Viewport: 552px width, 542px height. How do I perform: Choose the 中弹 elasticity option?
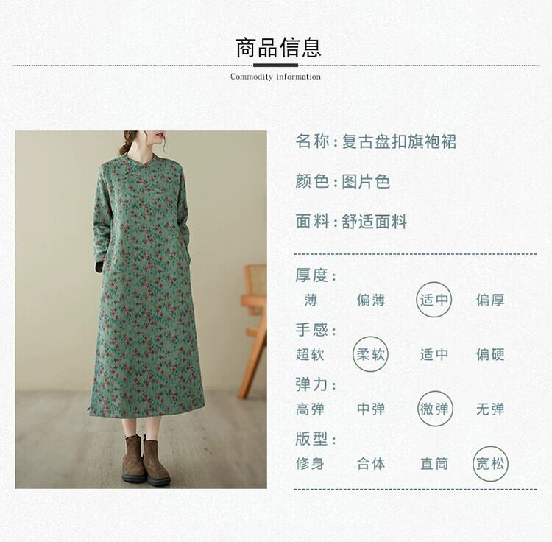tap(371, 409)
